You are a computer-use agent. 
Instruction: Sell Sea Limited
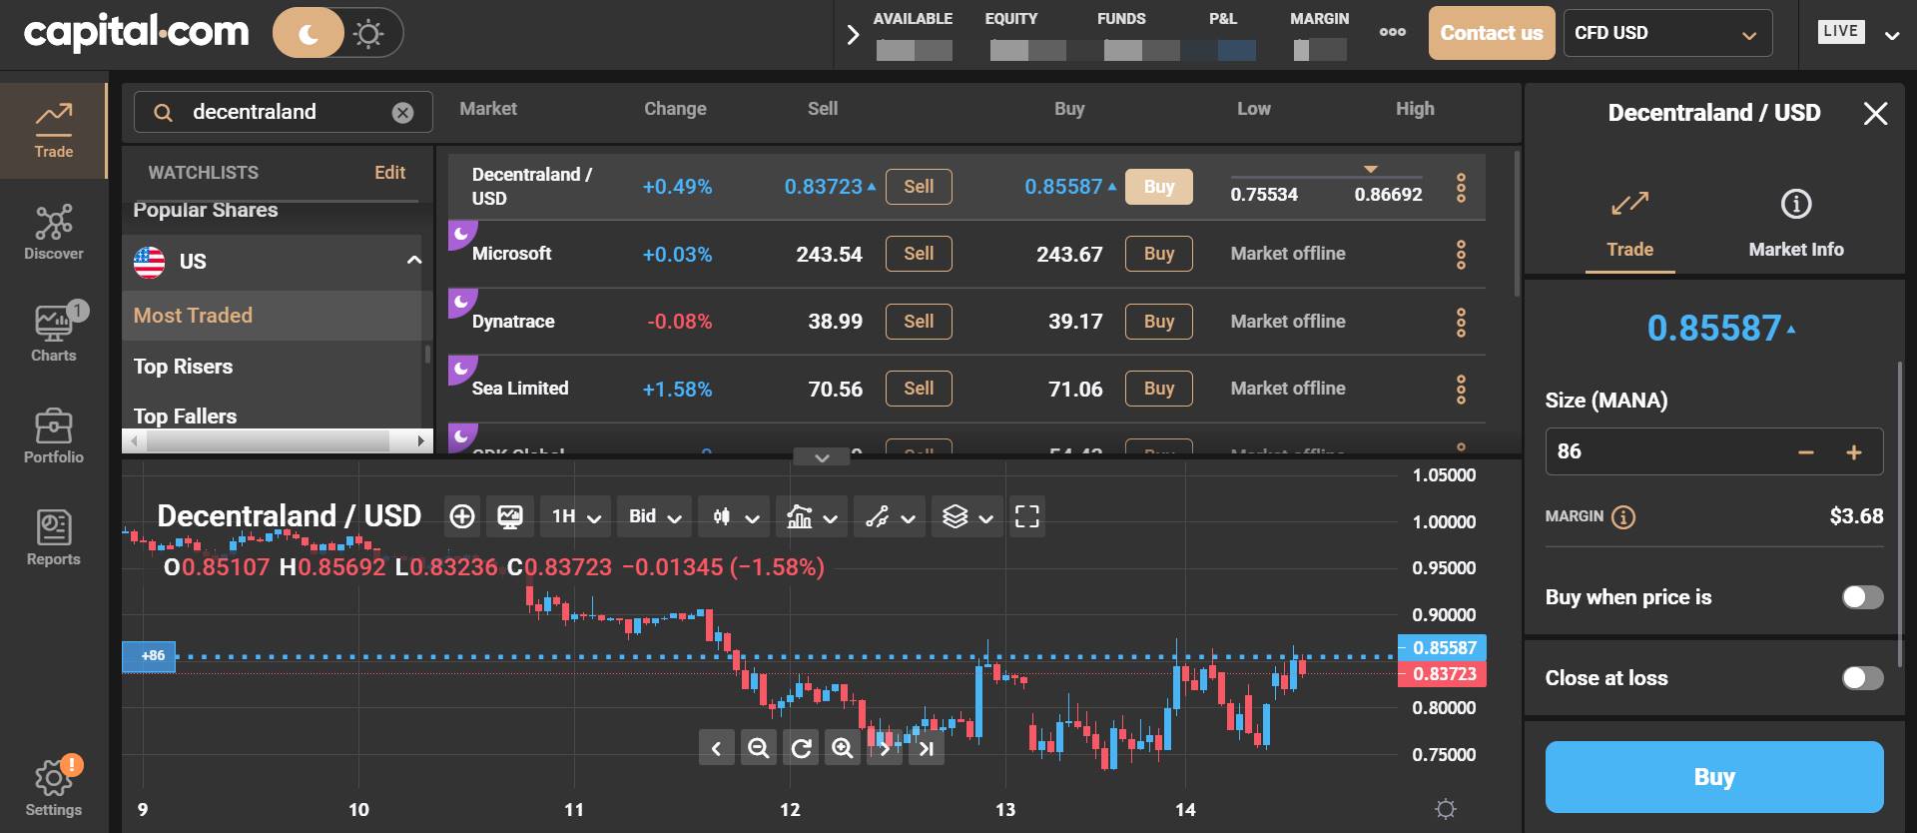pos(919,389)
